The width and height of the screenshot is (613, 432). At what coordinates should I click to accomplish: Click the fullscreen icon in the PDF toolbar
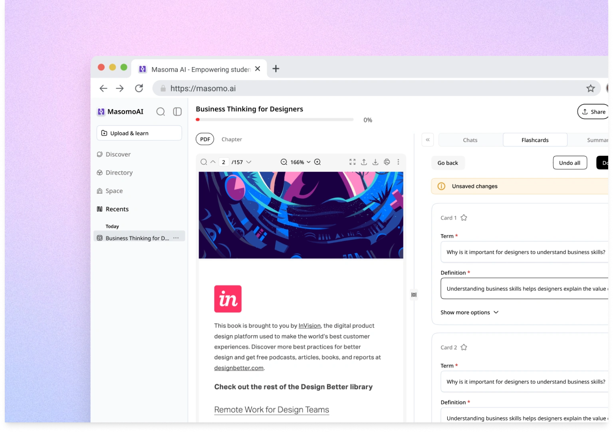click(353, 162)
